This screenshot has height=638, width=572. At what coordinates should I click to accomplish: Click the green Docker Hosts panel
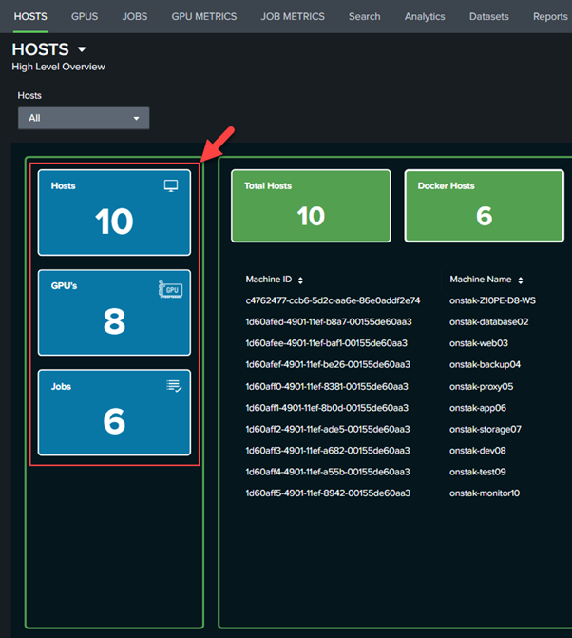point(484,206)
